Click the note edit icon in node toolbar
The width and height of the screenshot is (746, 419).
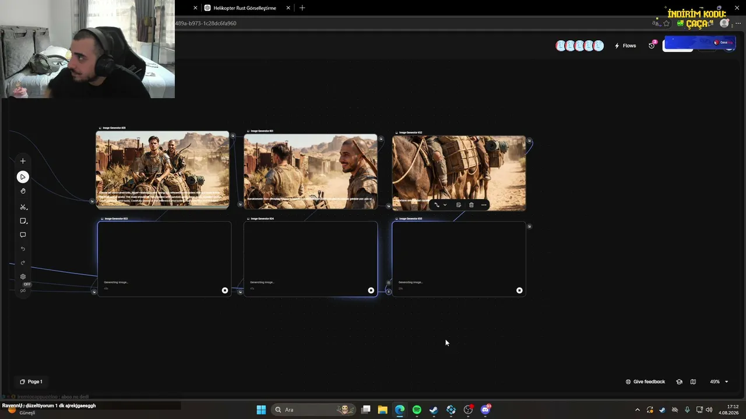click(459, 205)
